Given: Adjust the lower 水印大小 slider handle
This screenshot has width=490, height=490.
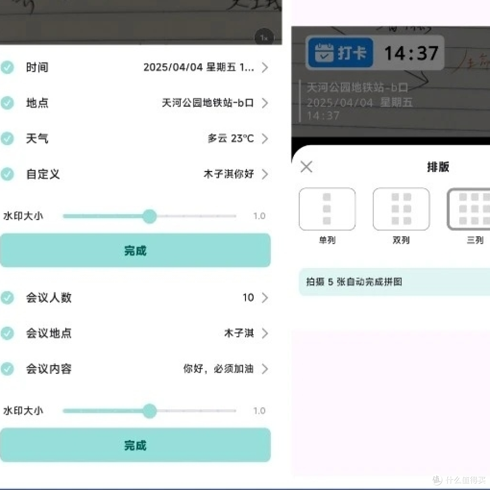Looking at the screenshot, I should click(x=149, y=411).
